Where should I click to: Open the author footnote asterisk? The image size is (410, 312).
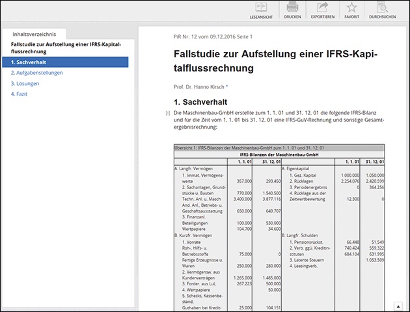(x=227, y=86)
